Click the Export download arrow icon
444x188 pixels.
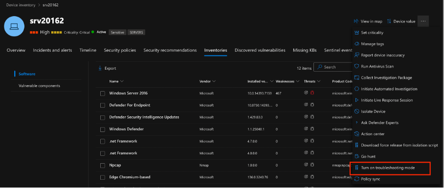[100, 68]
